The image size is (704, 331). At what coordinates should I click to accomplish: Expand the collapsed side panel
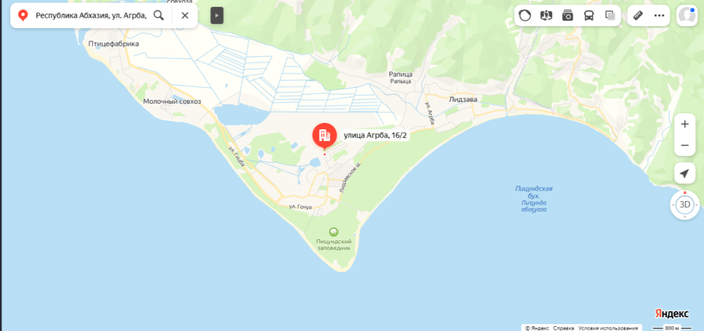point(217,16)
